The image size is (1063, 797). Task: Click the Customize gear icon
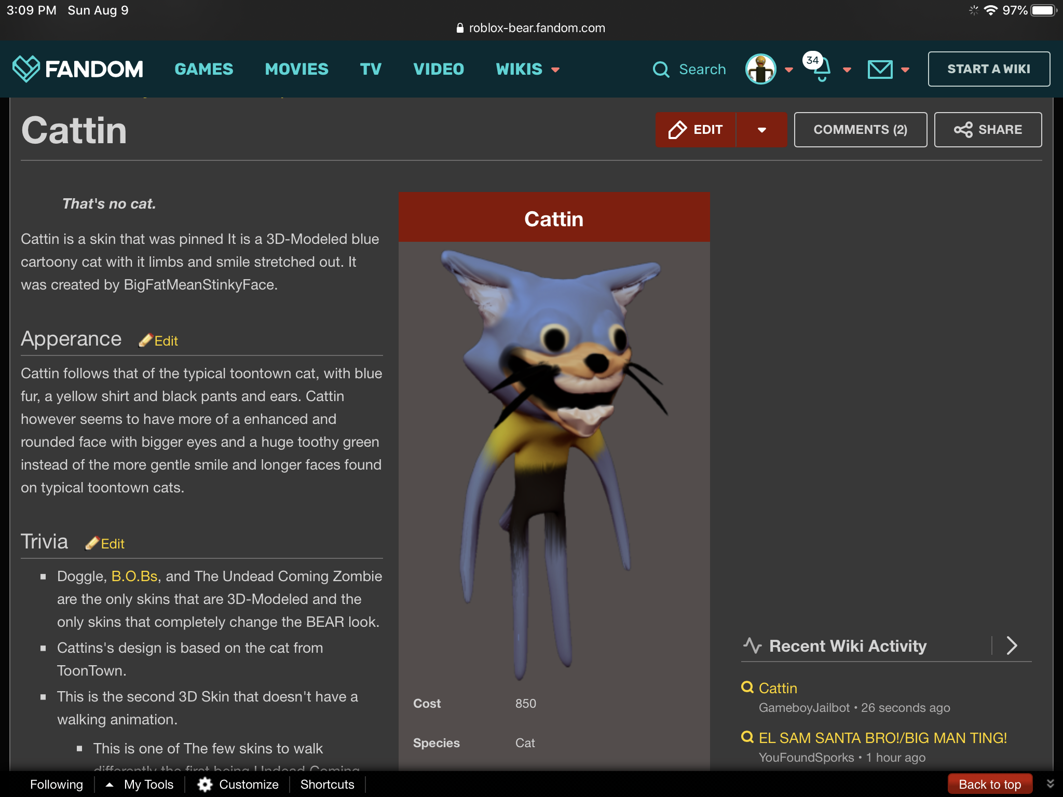pos(205,785)
